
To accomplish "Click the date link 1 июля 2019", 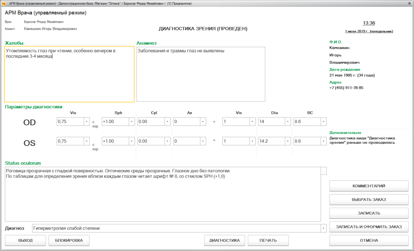I will pos(369,31).
